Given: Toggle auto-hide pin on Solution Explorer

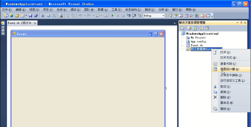Looking at the screenshot, I should pos(241,23).
